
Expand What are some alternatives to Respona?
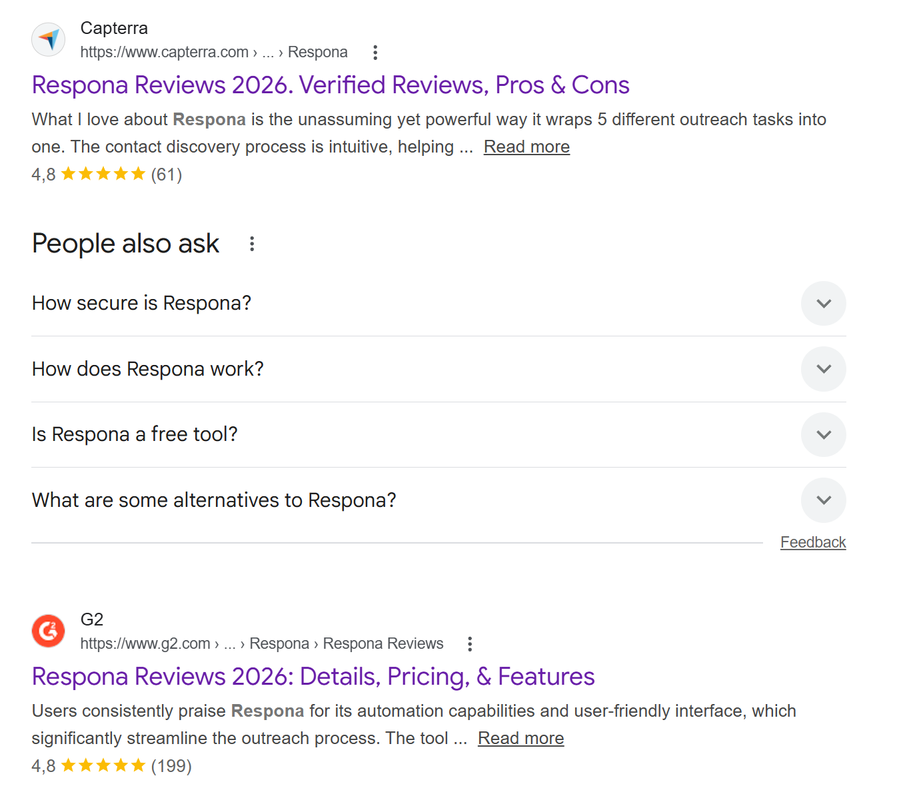(x=823, y=500)
